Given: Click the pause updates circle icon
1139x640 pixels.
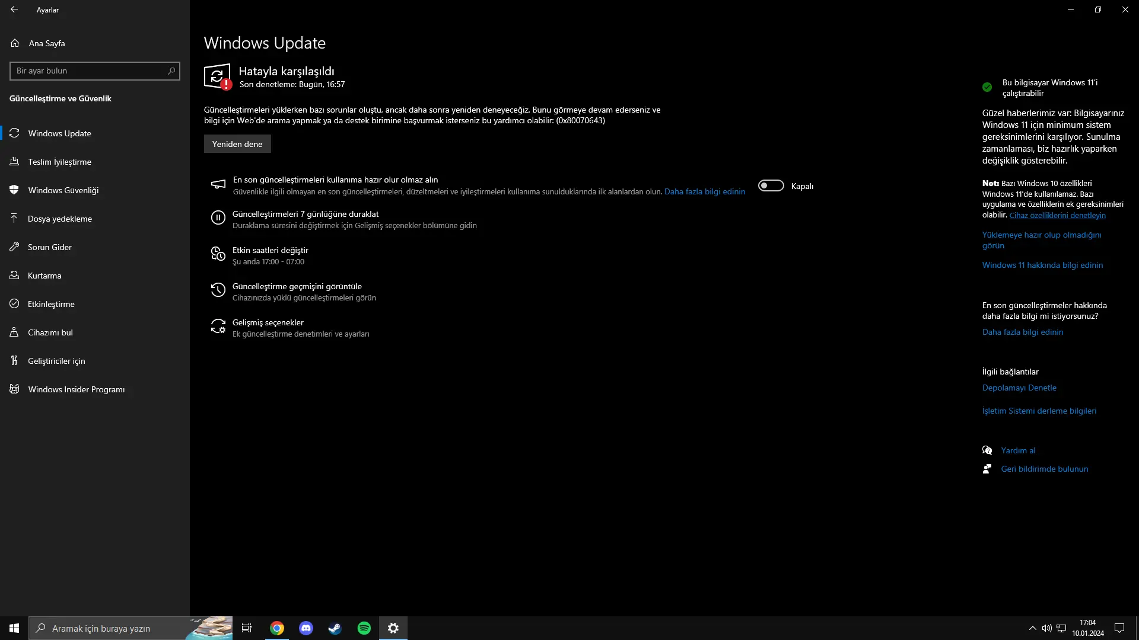Looking at the screenshot, I should point(218,218).
